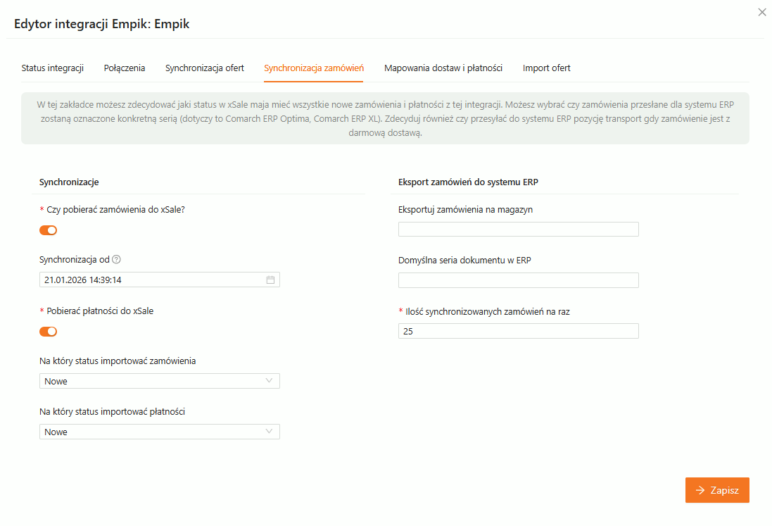Switch to the Import ofert tab

pos(547,68)
